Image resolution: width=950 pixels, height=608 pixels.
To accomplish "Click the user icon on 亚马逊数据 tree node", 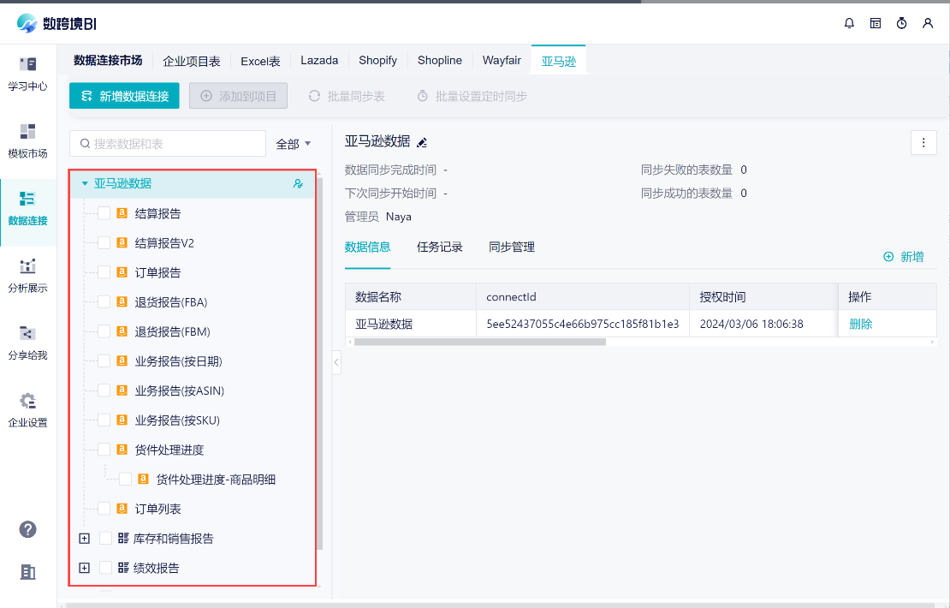I will [298, 183].
